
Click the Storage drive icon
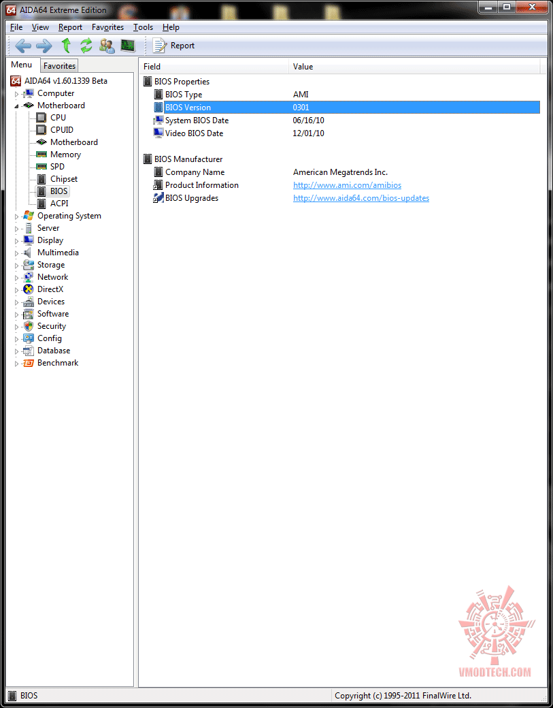pyautogui.click(x=29, y=265)
